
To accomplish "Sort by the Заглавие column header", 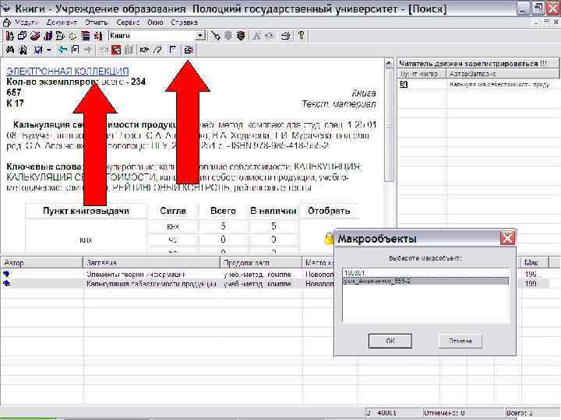I will [x=151, y=263].
